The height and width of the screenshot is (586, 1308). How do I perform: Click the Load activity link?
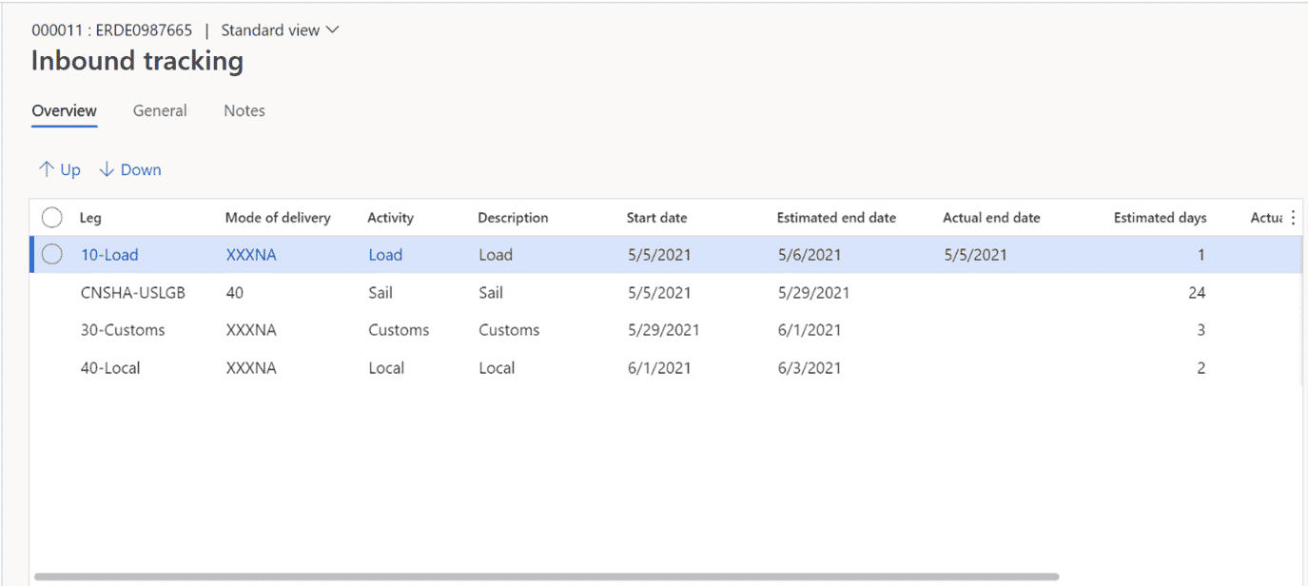pyautogui.click(x=384, y=254)
